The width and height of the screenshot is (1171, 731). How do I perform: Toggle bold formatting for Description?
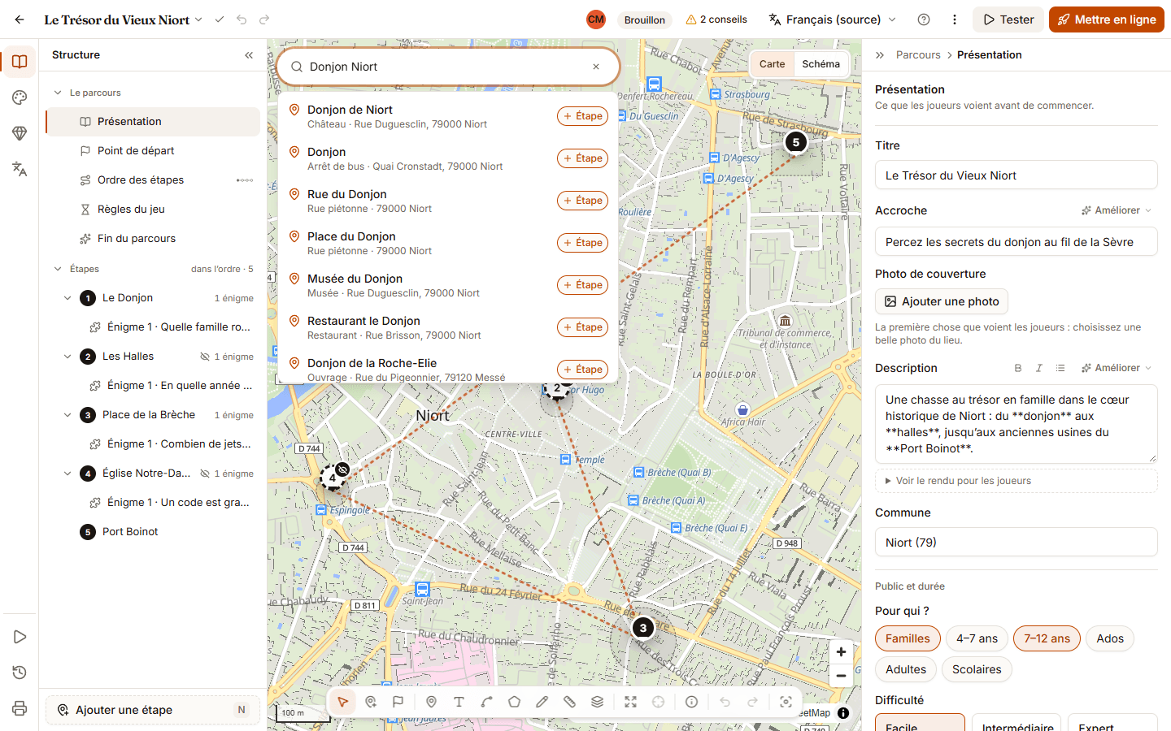point(1018,368)
